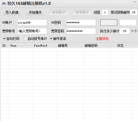Click the app icon in title bar
Screen dimensions: 138x121
[x=4, y=4]
